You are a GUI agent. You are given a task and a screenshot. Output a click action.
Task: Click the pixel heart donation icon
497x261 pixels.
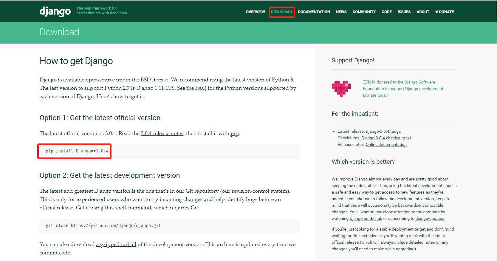[341, 89]
